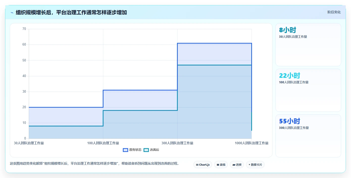351x178 pixels.
Task: Click the lightning icon beside the title
Action: (x=12, y=12)
